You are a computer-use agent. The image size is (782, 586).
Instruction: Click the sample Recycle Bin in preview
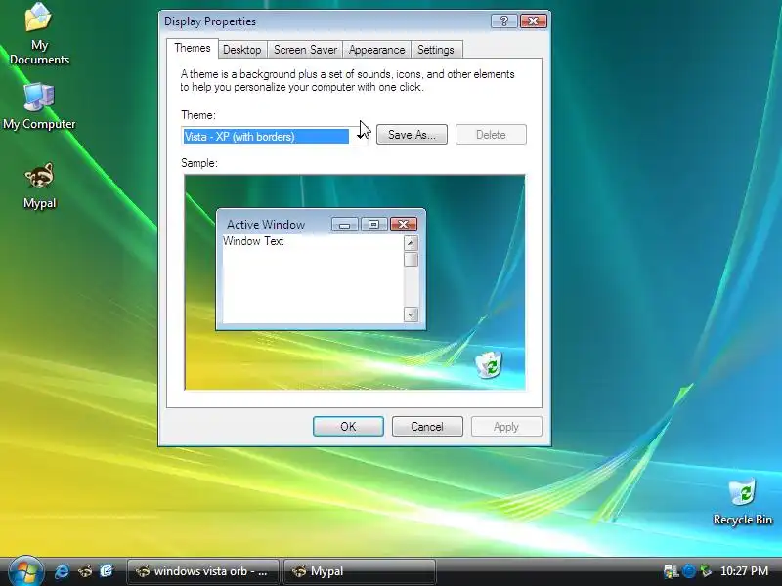[x=489, y=364]
